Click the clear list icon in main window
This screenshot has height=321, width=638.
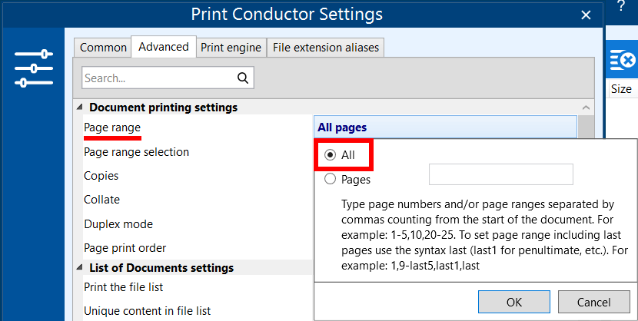622,60
